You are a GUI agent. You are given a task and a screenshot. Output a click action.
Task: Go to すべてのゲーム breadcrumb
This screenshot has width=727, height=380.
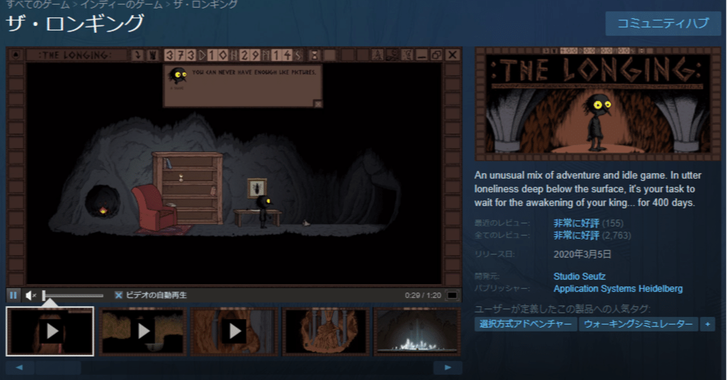tap(37, 5)
